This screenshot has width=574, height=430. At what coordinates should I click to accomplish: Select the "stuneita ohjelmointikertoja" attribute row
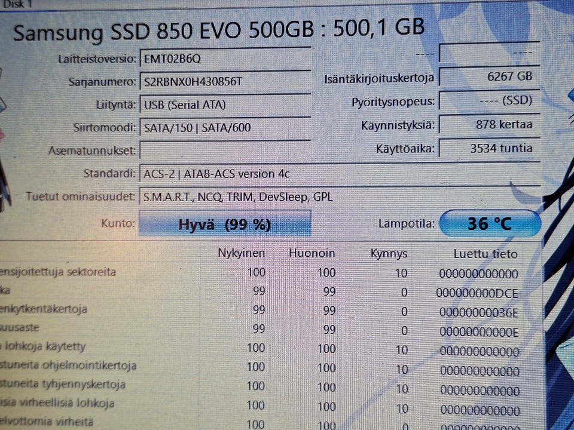point(259,367)
